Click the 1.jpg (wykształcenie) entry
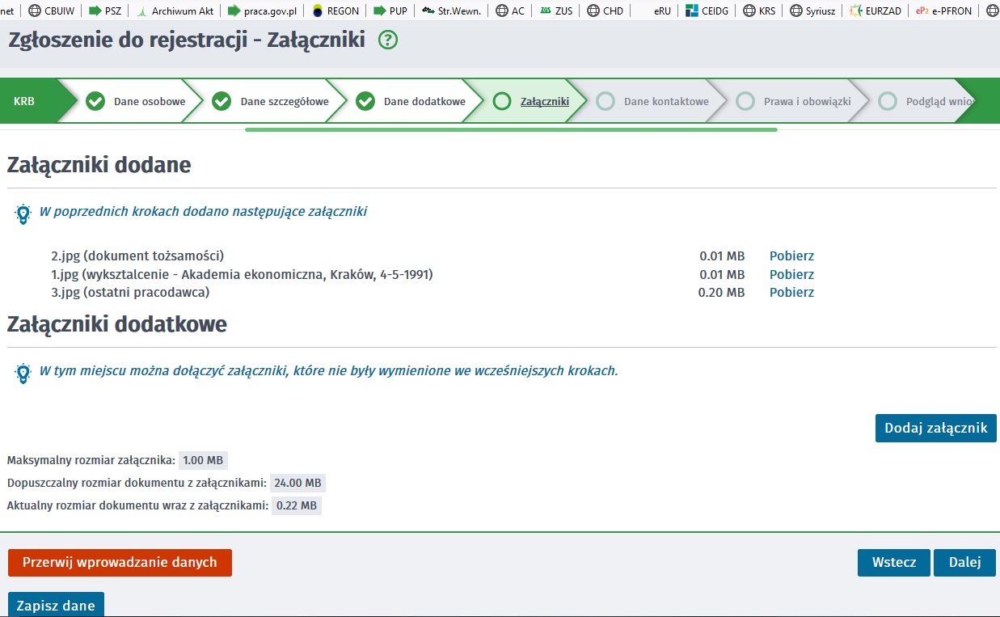1000x617 pixels. pyautogui.click(x=242, y=274)
